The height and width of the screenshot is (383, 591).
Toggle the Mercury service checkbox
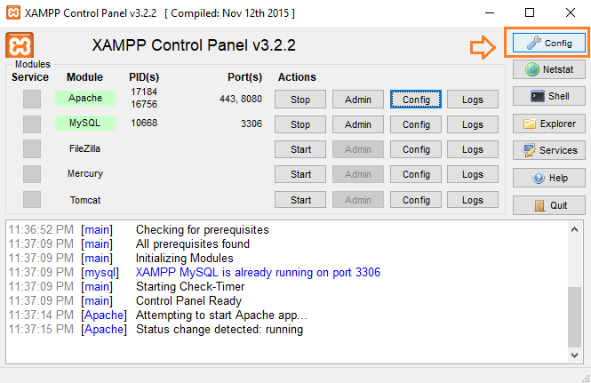pyautogui.click(x=32, y=174)
